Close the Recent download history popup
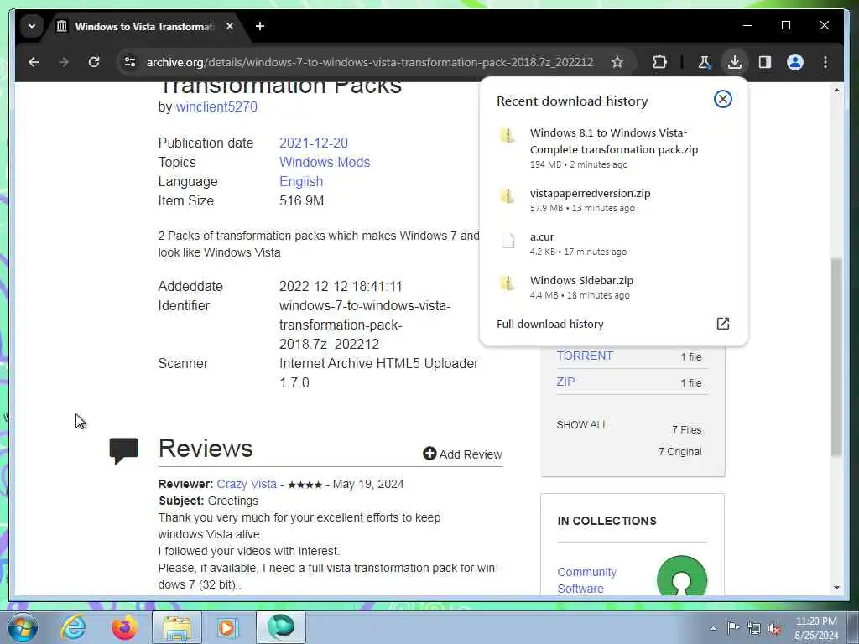Image resolution: width=859 pixels, height=644 pixels. point(722,99)
